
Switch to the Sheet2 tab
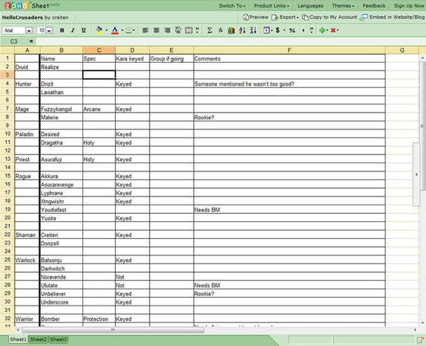coord(39,339)
